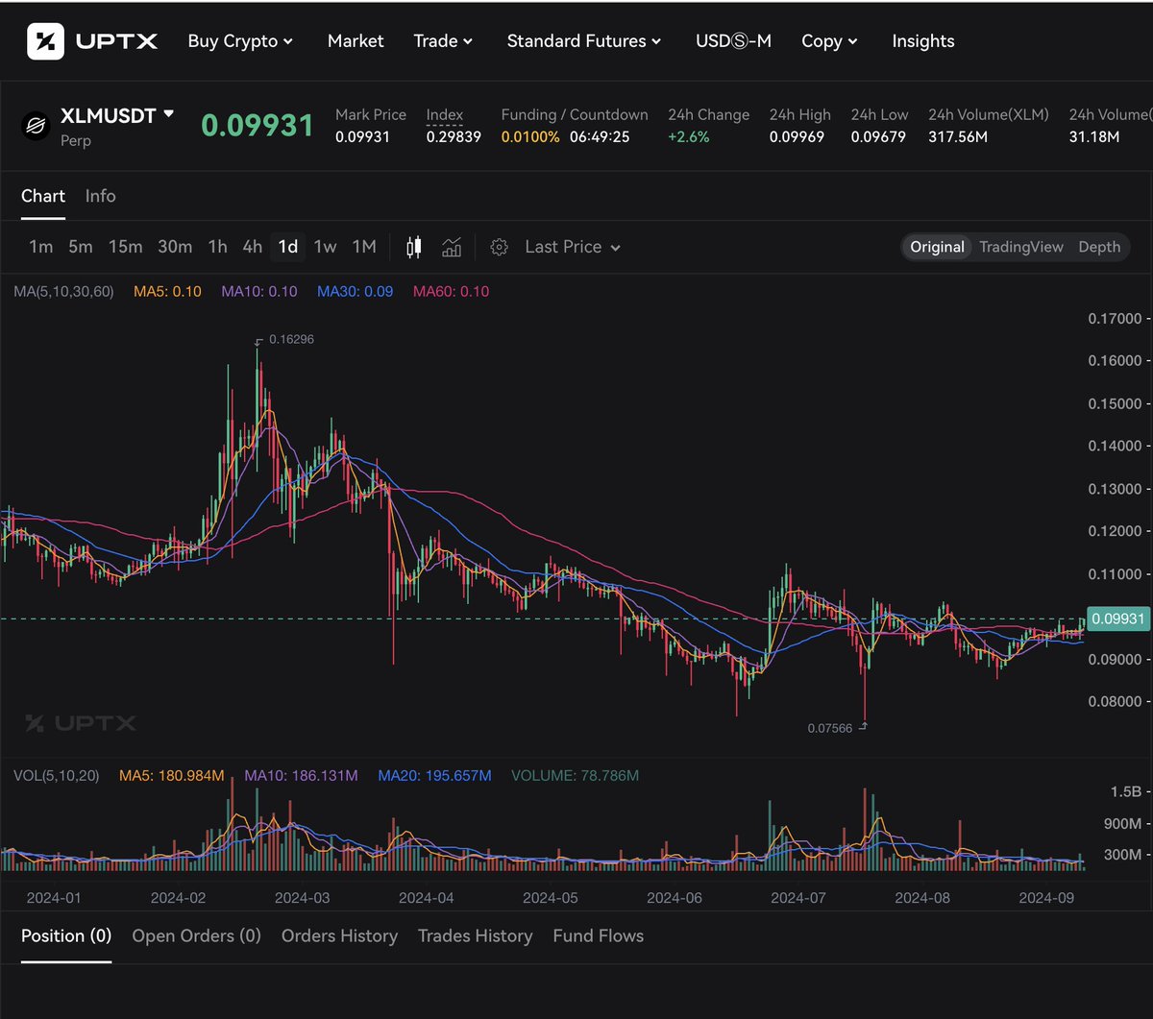
Task: Open the Trades History tab
Action: pyautogui.click(x=475, y=935)
